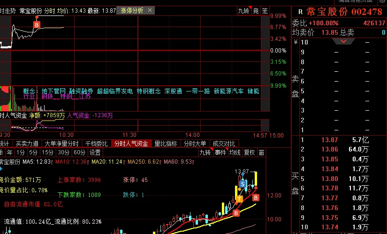This screenshot has height=234, width=387.
Task: Click the 窗 window button
Action: 261,152
